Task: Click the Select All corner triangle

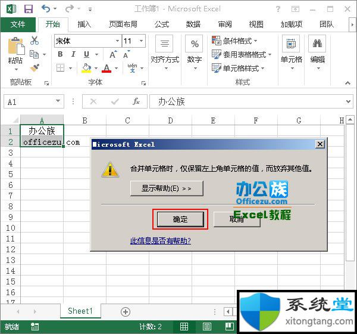Action: pyautogui.click(x=15, y=120)
